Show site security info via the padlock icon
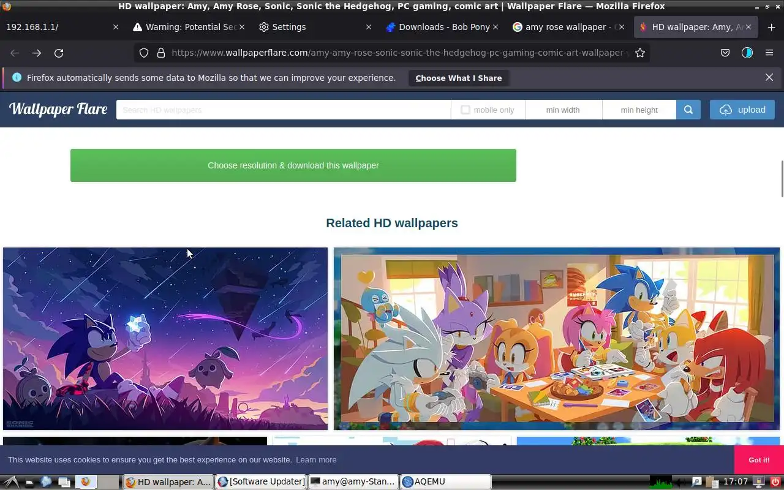This screenshot has width=784, height=490. (x=161, y=53)
